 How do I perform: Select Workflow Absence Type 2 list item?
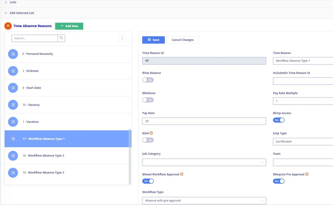(x=46, y=156)
